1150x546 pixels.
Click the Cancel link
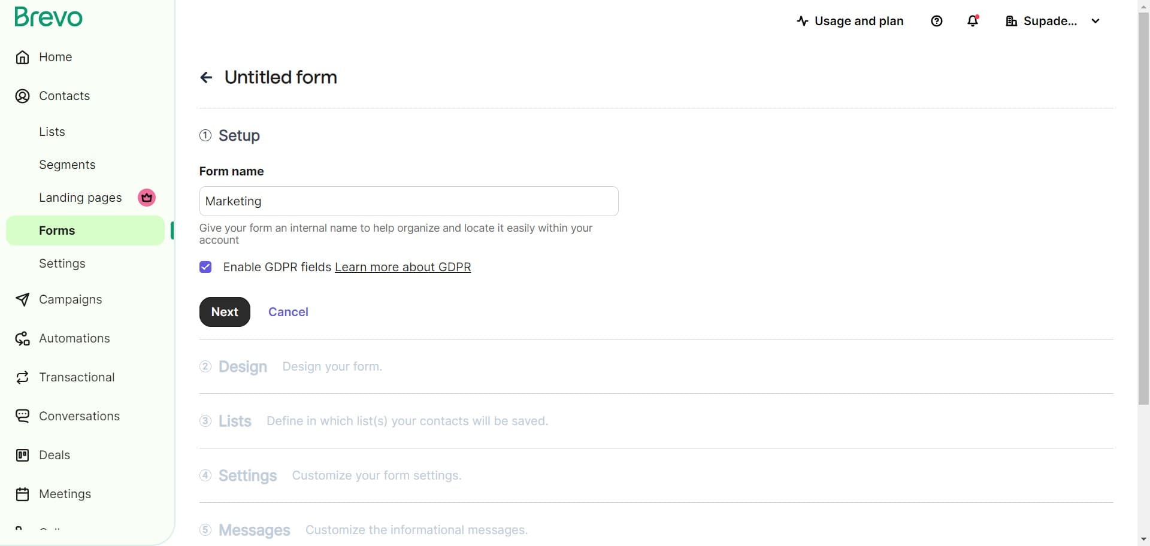[288, 312]
